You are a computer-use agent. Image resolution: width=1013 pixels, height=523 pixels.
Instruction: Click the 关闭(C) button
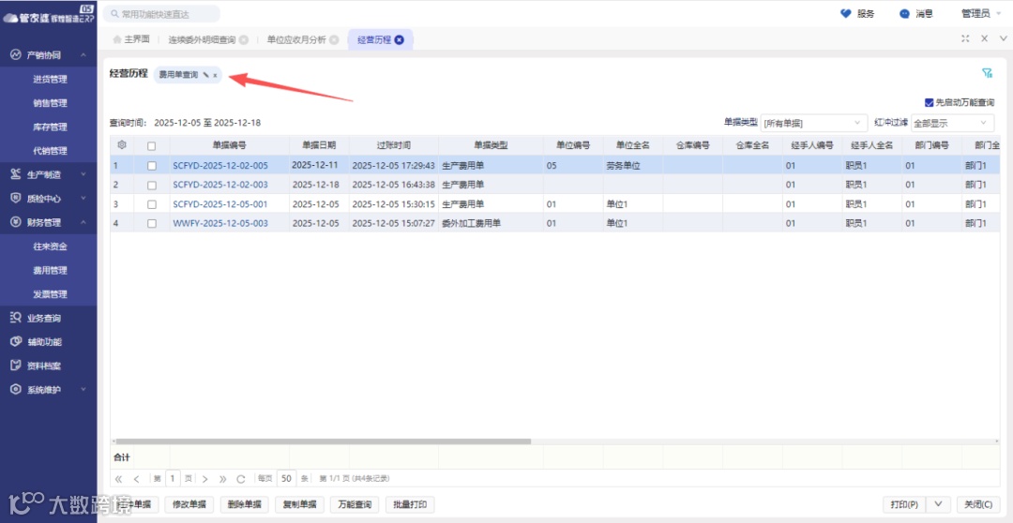pyautogui.click(x=978, y=504)
